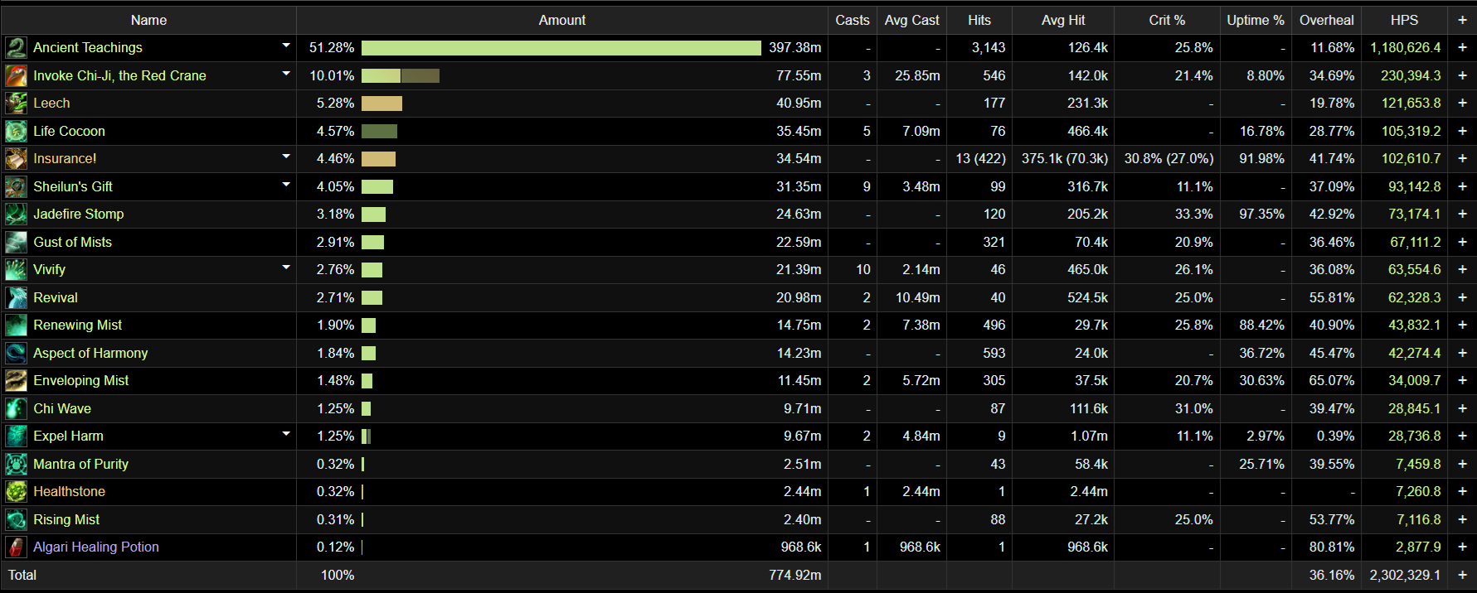Click the plus button on Healthstone row
1477x593 pixels.
1462,492
